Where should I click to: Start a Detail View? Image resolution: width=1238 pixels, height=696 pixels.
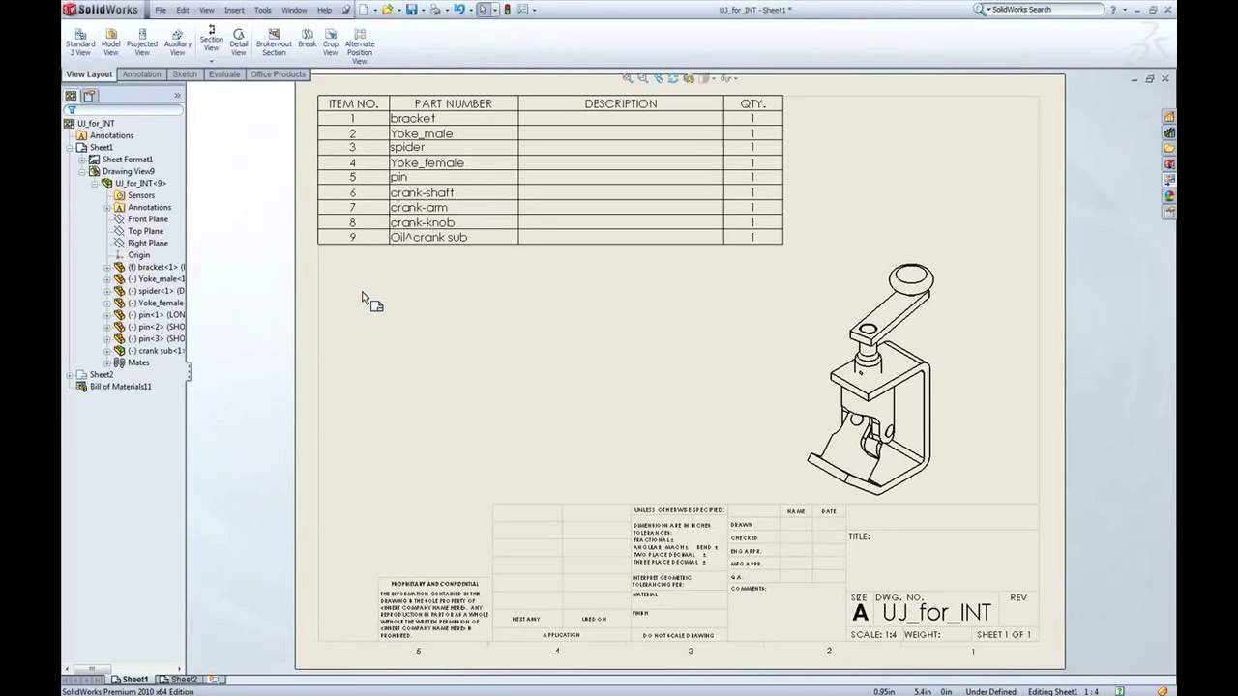[239, 42]
